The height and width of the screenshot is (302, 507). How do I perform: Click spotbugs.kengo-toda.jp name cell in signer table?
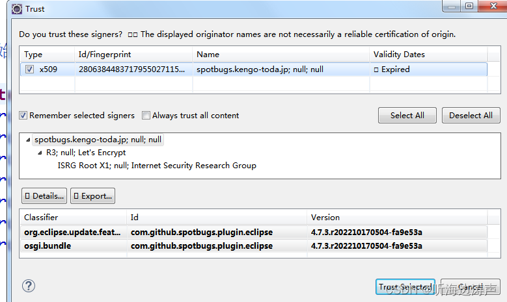coord(281,69)
